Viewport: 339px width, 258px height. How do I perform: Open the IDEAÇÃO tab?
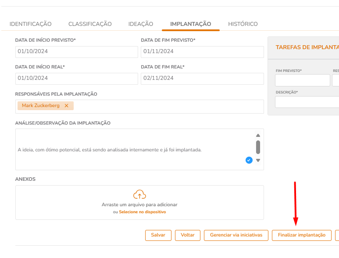coord(141,24)
